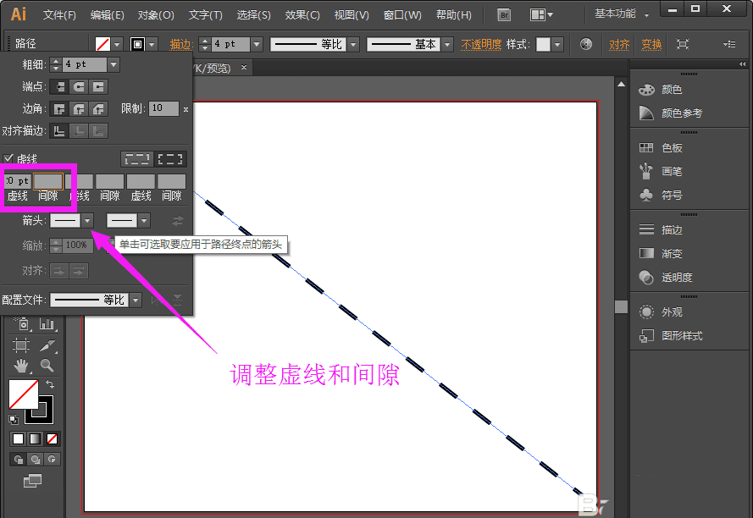Screen dimensions: 753x518
Task: Open the 样式 style dropdown
Action: (x=557, y=45)
